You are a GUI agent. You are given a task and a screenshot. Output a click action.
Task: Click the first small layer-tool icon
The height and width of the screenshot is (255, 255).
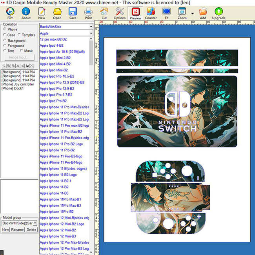pos(4,66)
